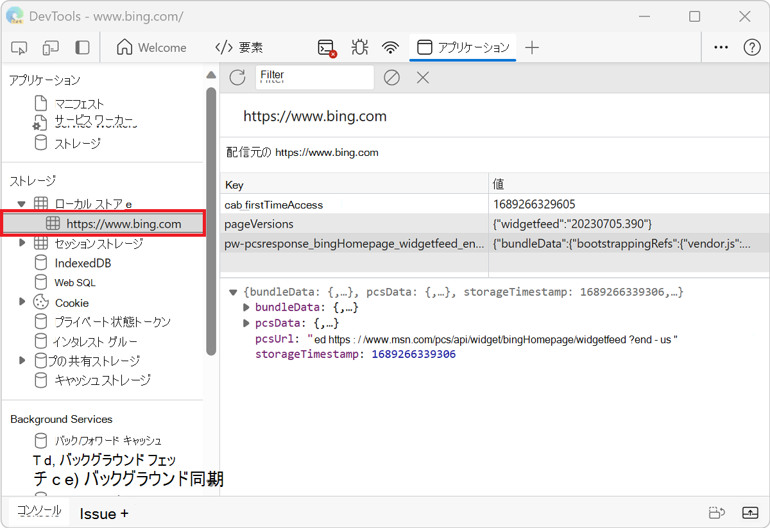
Task: Click the マニフェスト document icon
Action: (41, 103)
